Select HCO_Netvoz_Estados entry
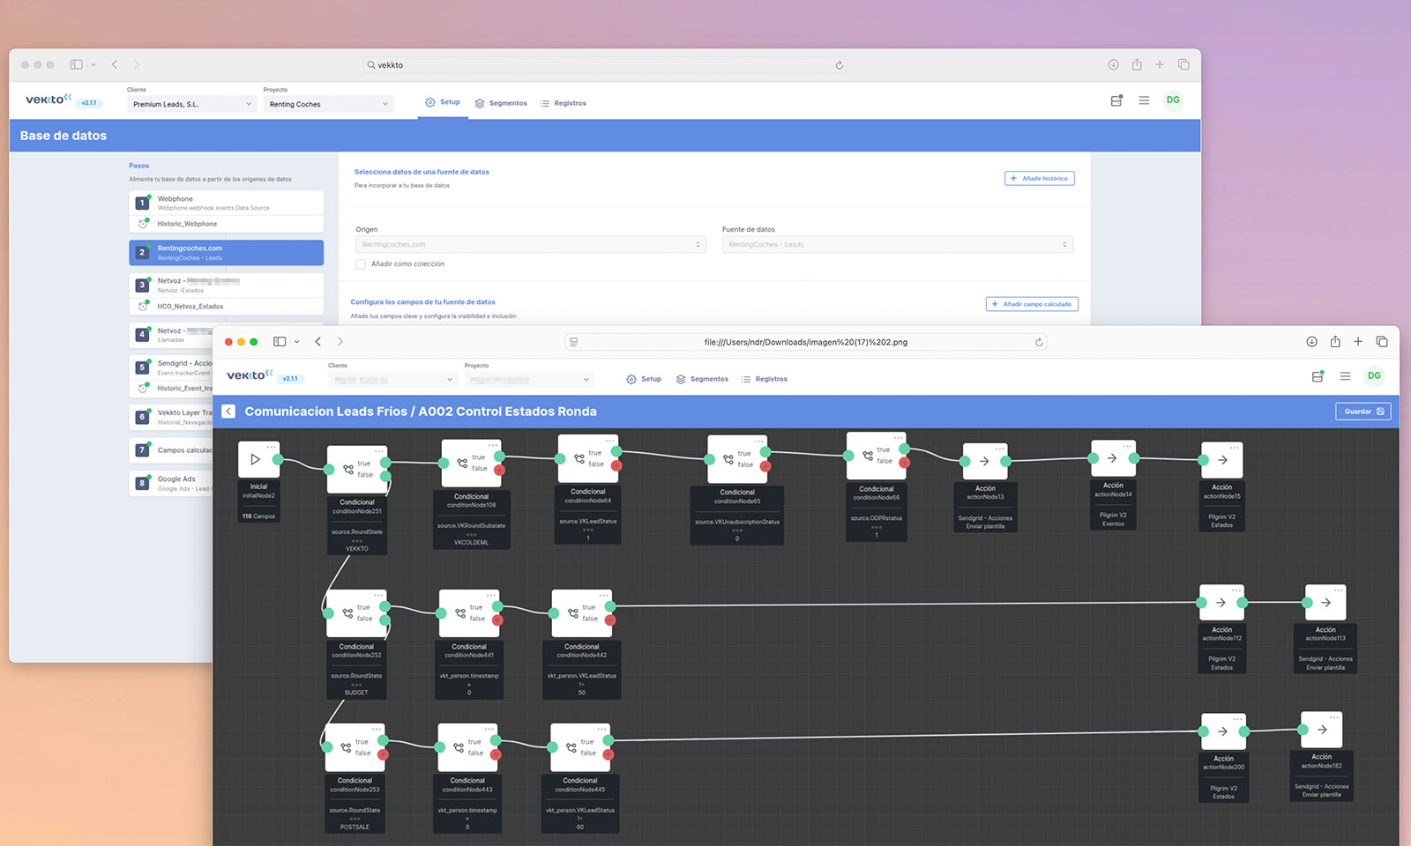Screen dimensions: 1411x846 coord(226,307)
